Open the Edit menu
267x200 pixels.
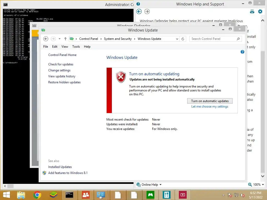55,47
